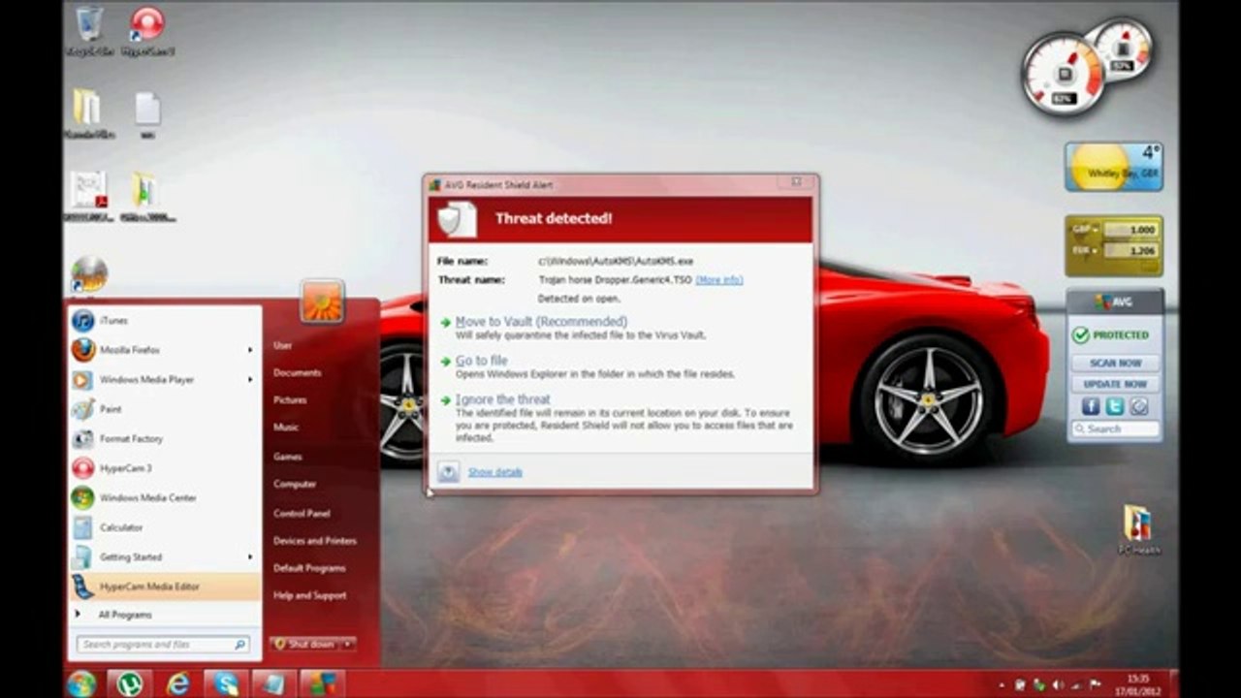Open the Shut down options arrow
This screenshot has height=698, width=1241.
[x=348, y=644]
